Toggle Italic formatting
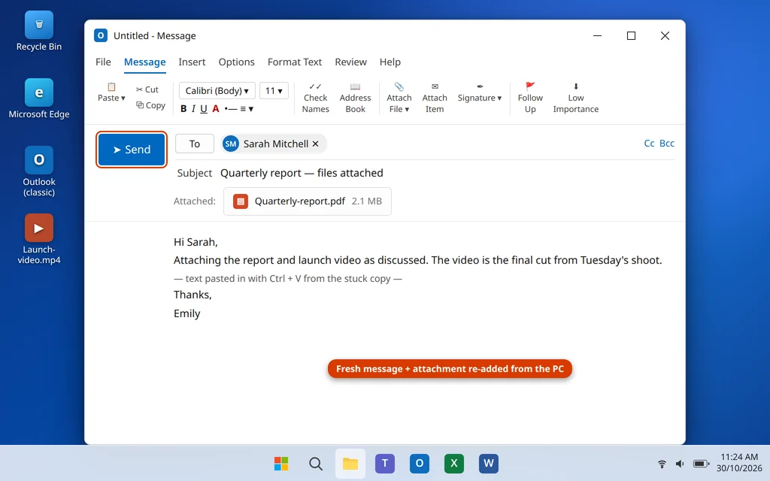The height and width of the screenshot is (481, 770). coord(193,109)
